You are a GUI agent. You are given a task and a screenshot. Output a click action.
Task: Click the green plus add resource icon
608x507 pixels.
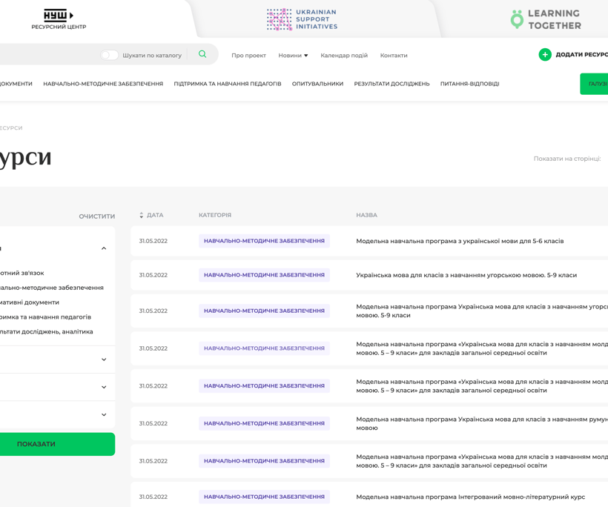545,55
